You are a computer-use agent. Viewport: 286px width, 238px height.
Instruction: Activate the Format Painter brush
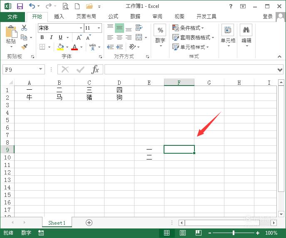[24, 47]
